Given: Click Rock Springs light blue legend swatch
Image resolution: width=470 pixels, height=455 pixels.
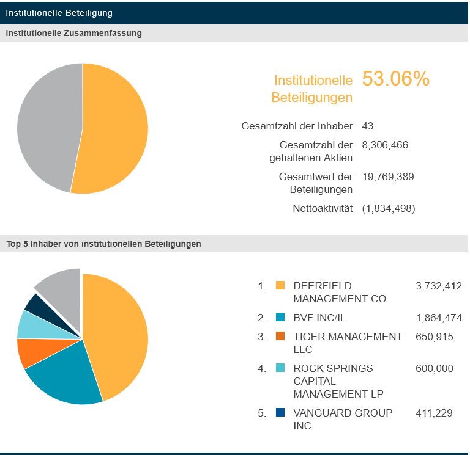Looking at the screenshot, I should 280,368.
